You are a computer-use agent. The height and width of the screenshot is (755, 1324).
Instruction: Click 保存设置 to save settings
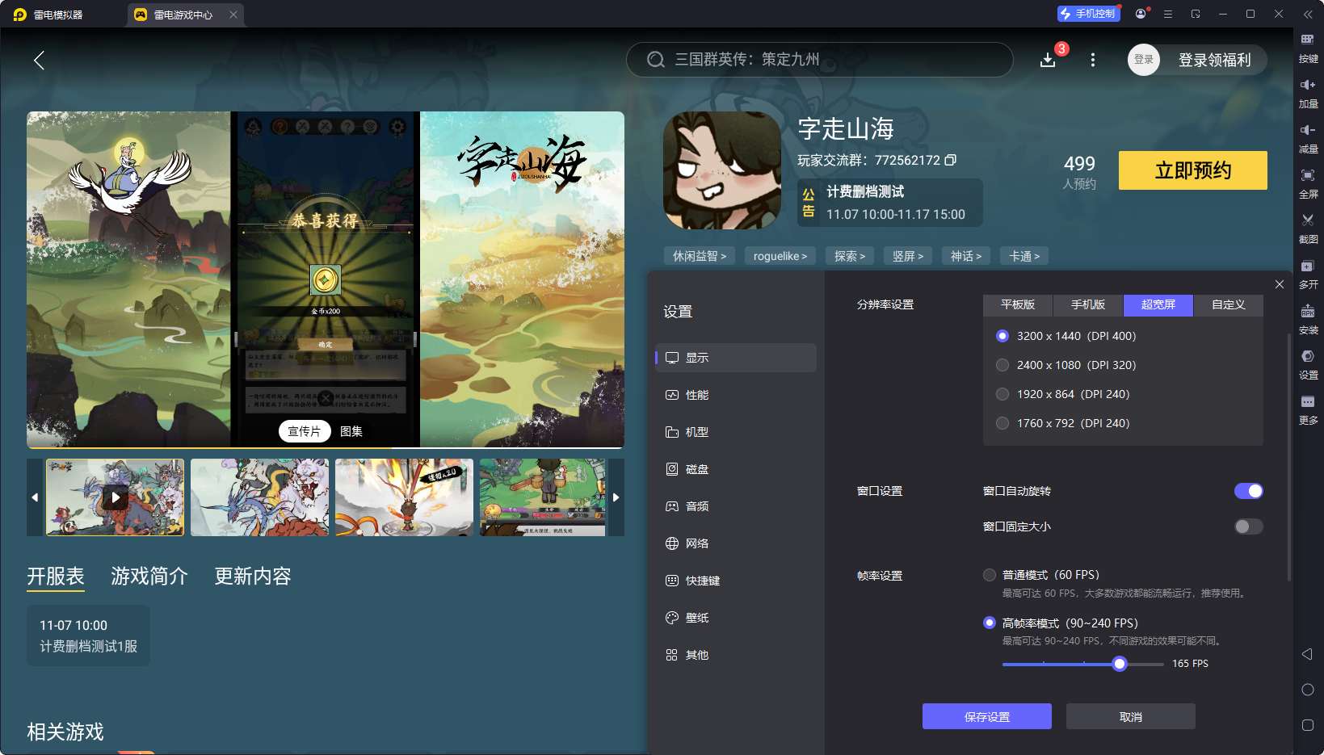987,716
